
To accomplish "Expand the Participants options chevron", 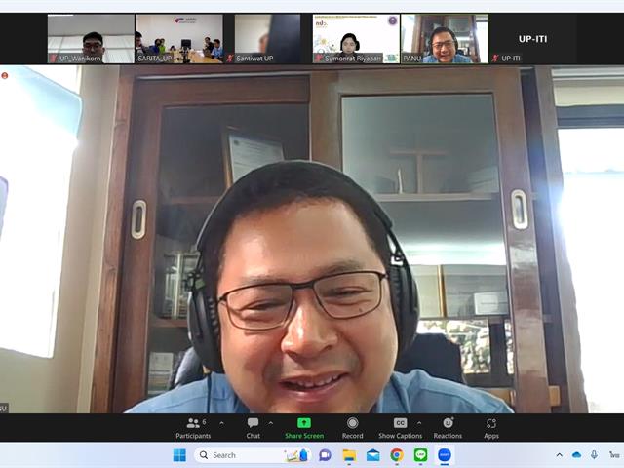I will [x=221, y=423].
